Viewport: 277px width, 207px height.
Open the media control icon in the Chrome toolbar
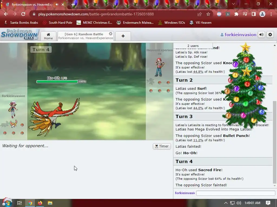245,14
